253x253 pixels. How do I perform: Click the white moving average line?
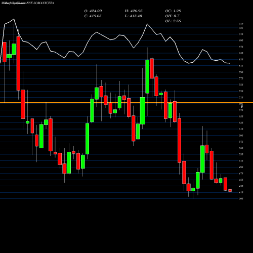point(115,39)
